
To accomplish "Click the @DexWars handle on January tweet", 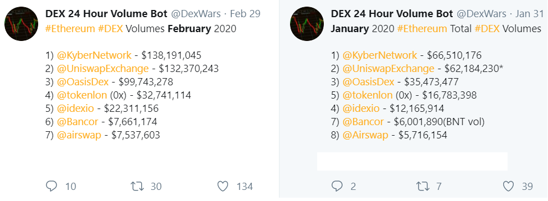I will 481,14.
